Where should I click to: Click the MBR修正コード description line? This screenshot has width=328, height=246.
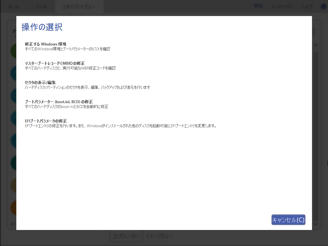click(70, 68)
